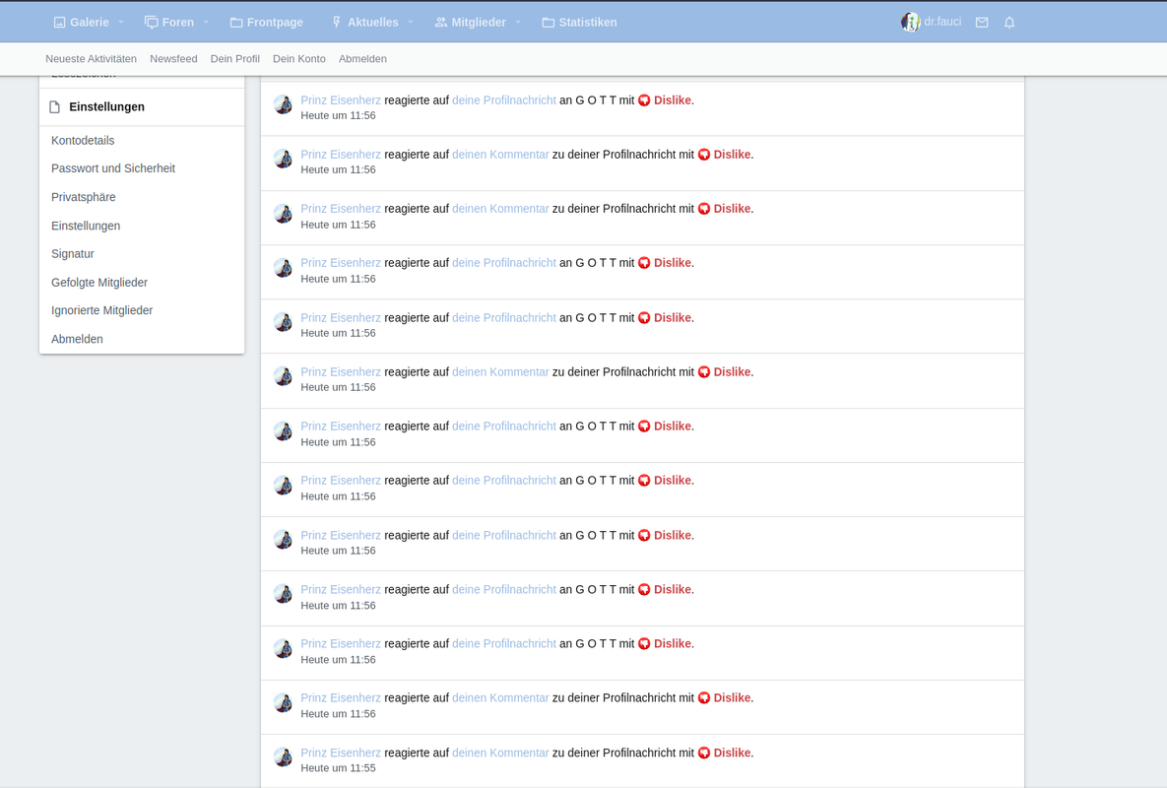Select the Dislike reaction in the 11:55 notification
The width and height of the screenshot is (1167, 788).
click(x=724, y=753)
